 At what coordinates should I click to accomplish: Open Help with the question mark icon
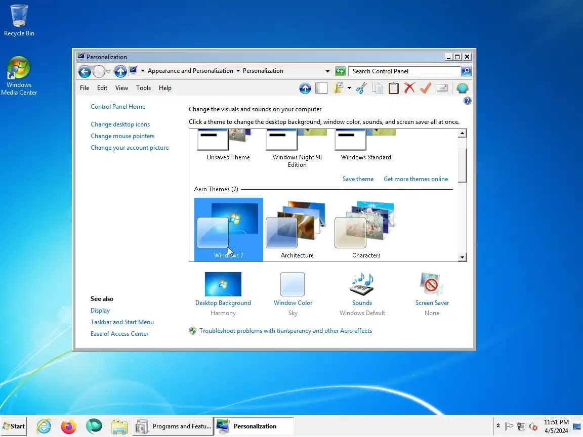(468, 101)
